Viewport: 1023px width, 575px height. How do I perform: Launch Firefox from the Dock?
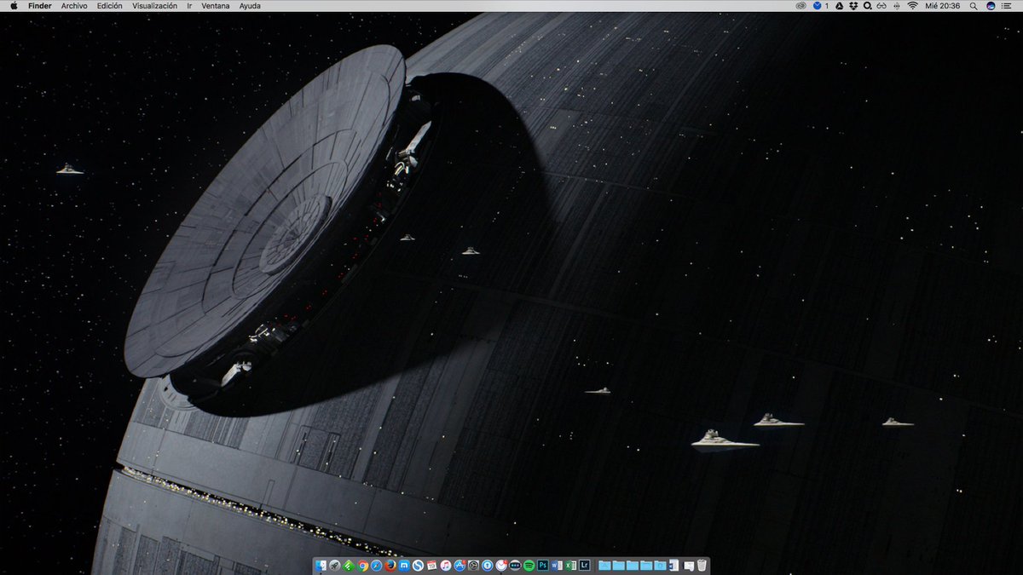point(390,566)
